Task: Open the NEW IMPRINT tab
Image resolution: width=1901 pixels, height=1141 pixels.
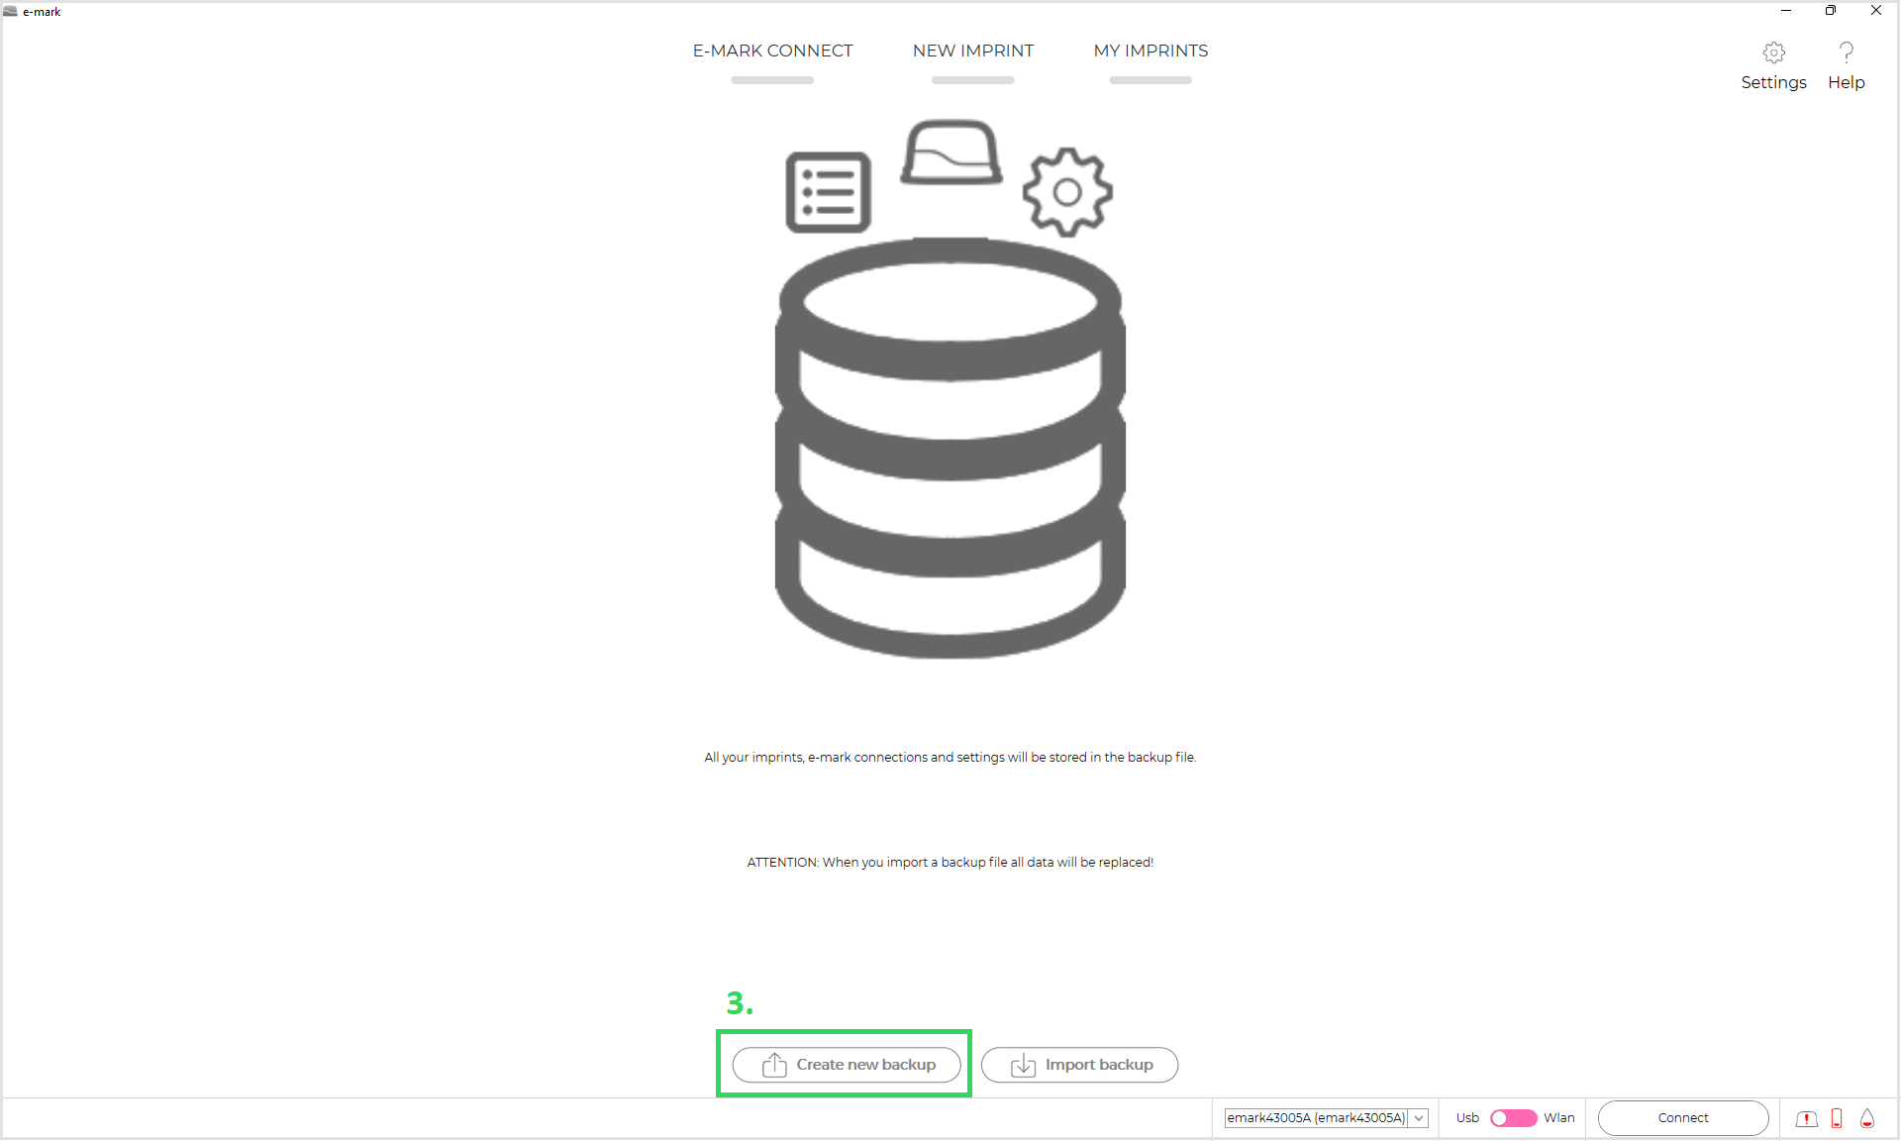Action: (x=972, y=52)
